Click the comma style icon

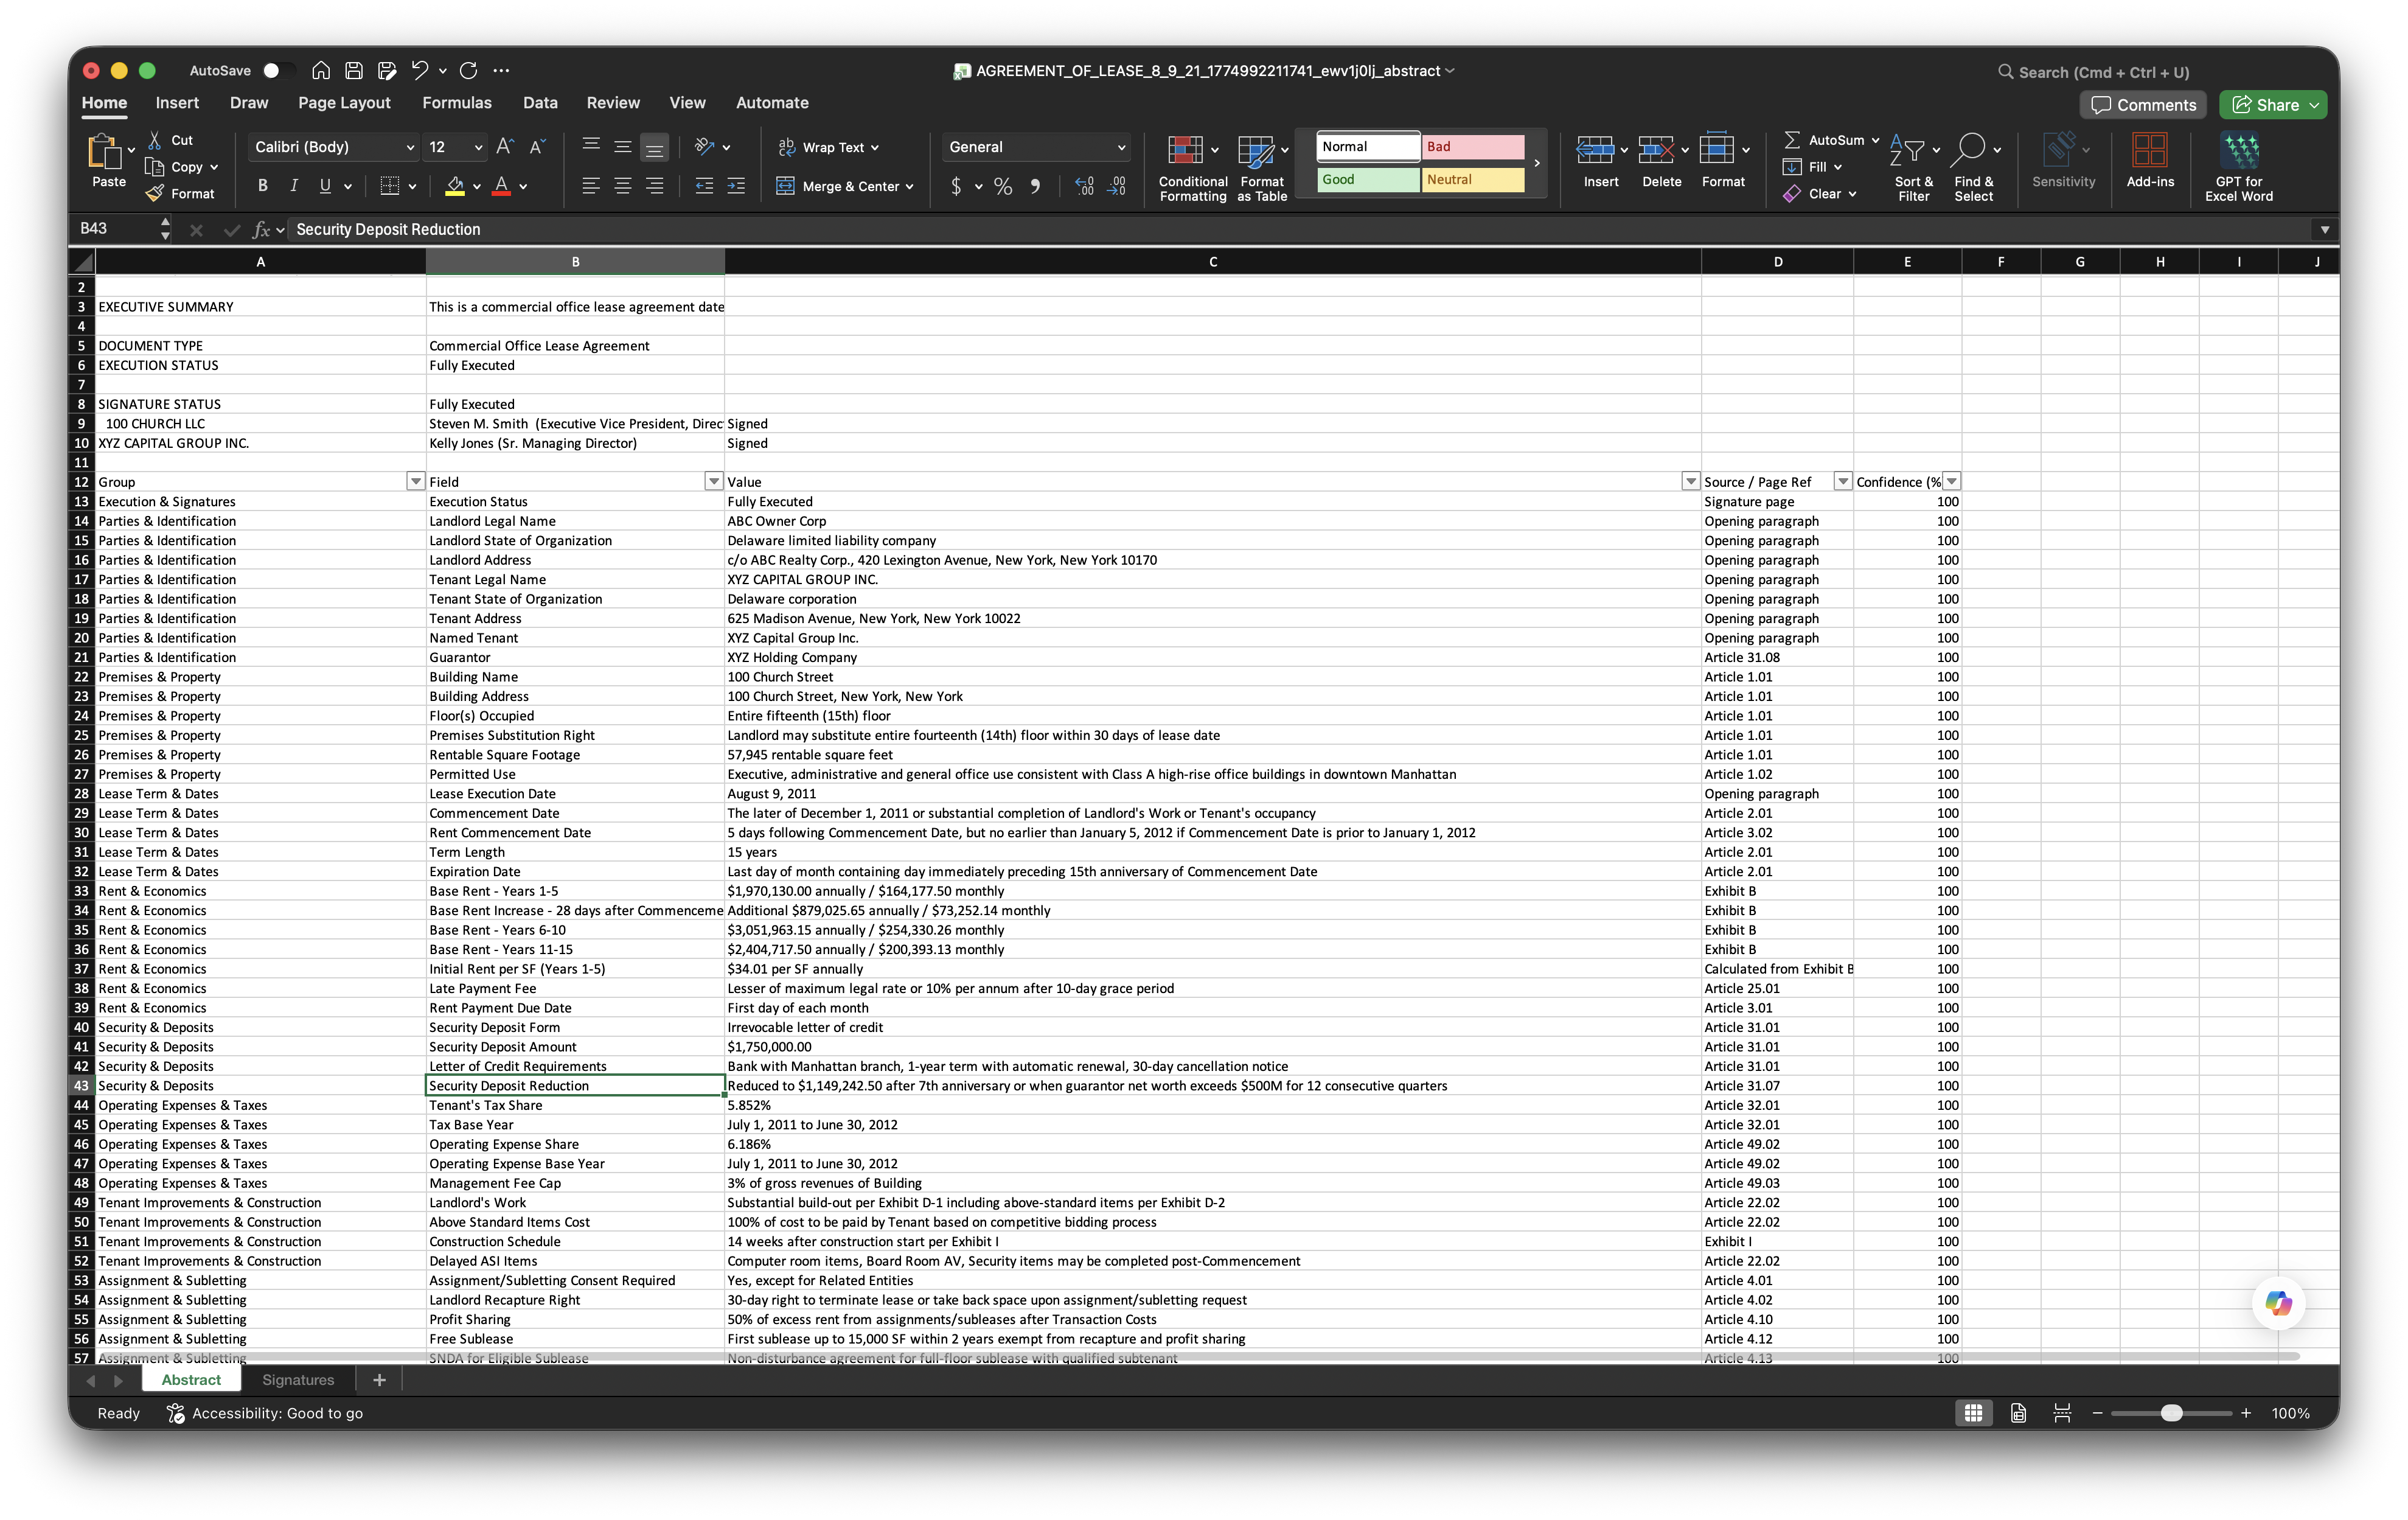tap(1035, 186)
